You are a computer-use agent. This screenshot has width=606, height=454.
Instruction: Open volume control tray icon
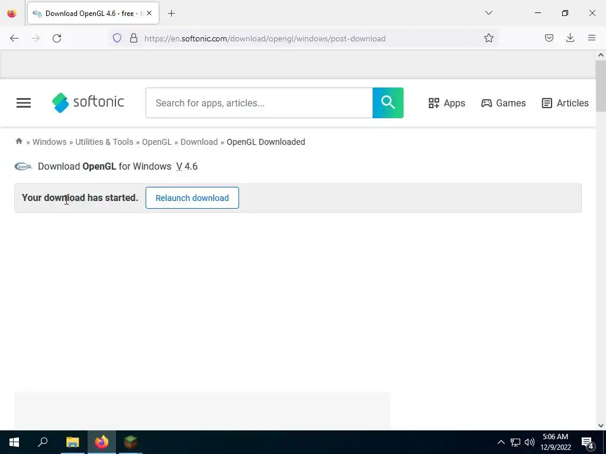coord(530,442)
